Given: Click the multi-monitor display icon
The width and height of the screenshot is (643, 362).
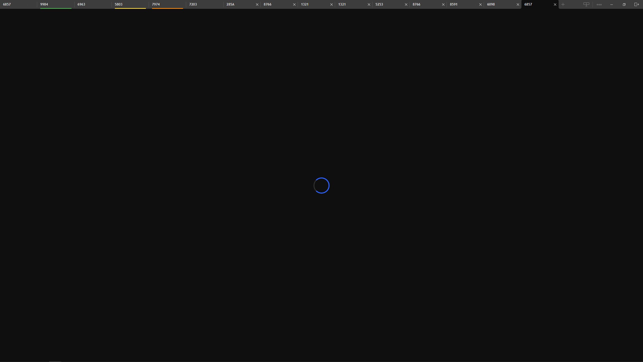Looking at the screenshot, I should tap(586, 4).
